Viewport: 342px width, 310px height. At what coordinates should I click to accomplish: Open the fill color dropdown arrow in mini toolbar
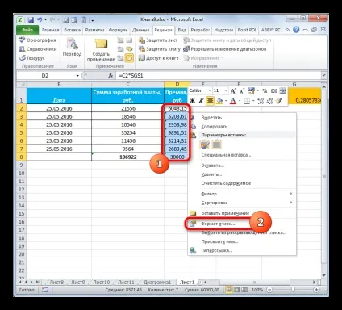[x=226, y=101]
